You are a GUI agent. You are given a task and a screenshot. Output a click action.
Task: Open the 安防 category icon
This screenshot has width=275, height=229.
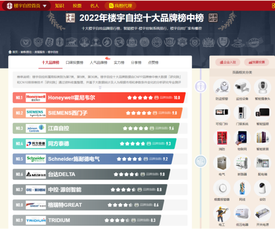(x=262, y=188)
